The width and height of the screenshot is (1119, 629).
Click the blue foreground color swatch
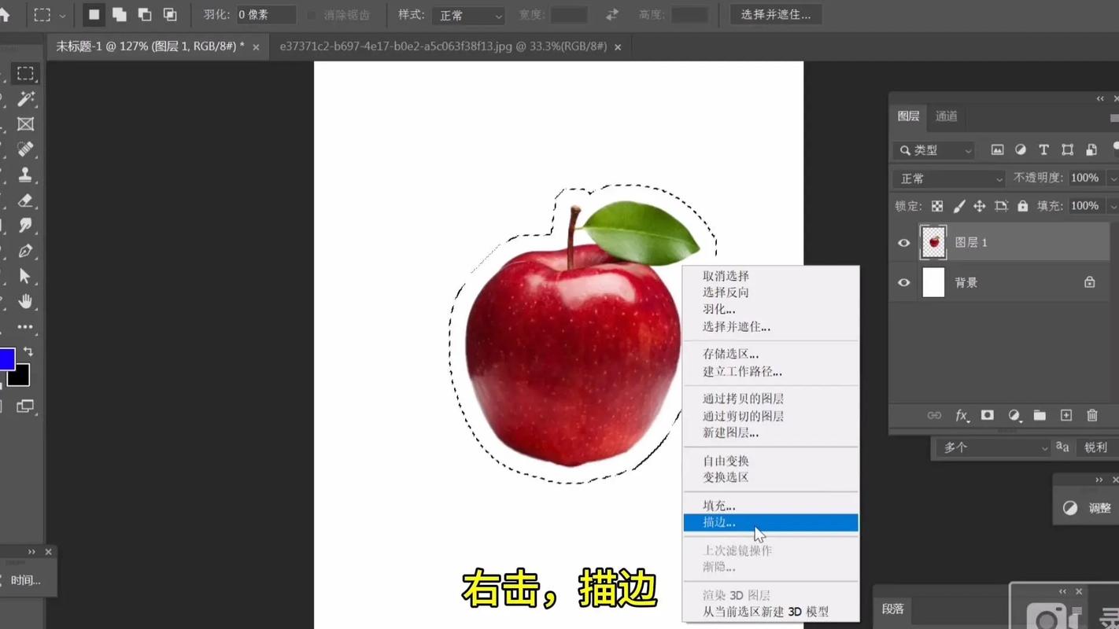pyautogui.click(x=6, y=359)
